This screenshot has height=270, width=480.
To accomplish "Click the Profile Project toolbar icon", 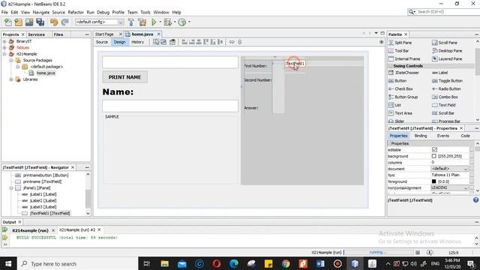I will click(182, 22).
